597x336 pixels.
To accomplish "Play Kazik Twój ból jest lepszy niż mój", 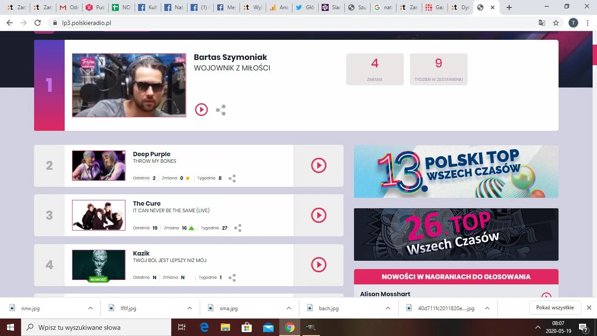I will click(319, 265).
